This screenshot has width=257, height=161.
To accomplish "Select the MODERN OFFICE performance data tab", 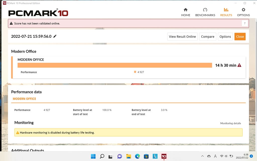I will click(24, 99).
